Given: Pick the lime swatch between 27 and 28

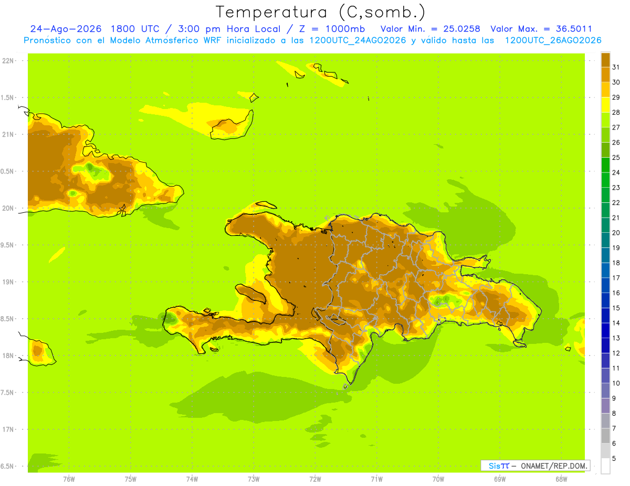Looking at the screenshot, I should tap(605, 120).
